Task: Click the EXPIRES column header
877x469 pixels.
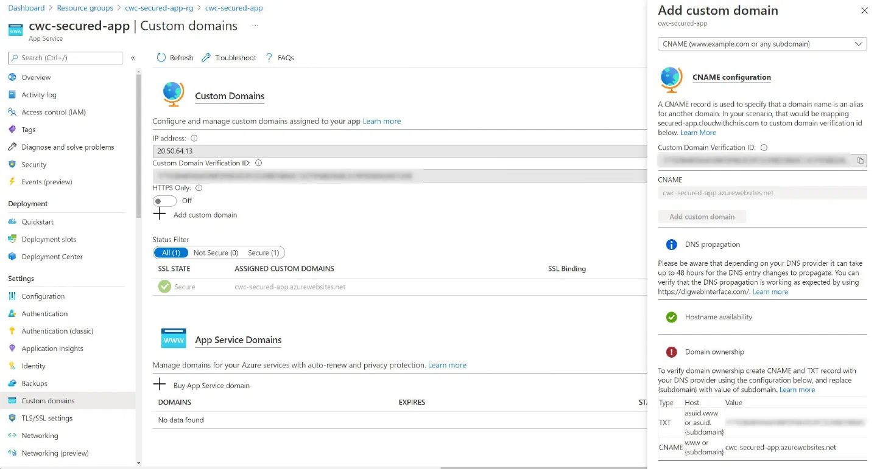Action: point(412,402)
